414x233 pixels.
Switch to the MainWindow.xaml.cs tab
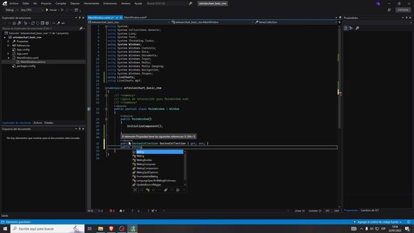click(101, 17)
